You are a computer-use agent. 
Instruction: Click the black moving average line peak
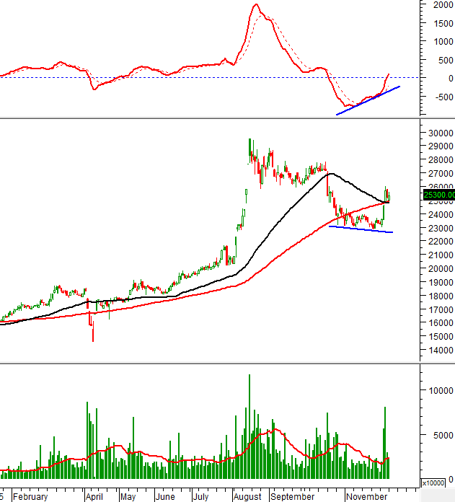pos(330,173)
